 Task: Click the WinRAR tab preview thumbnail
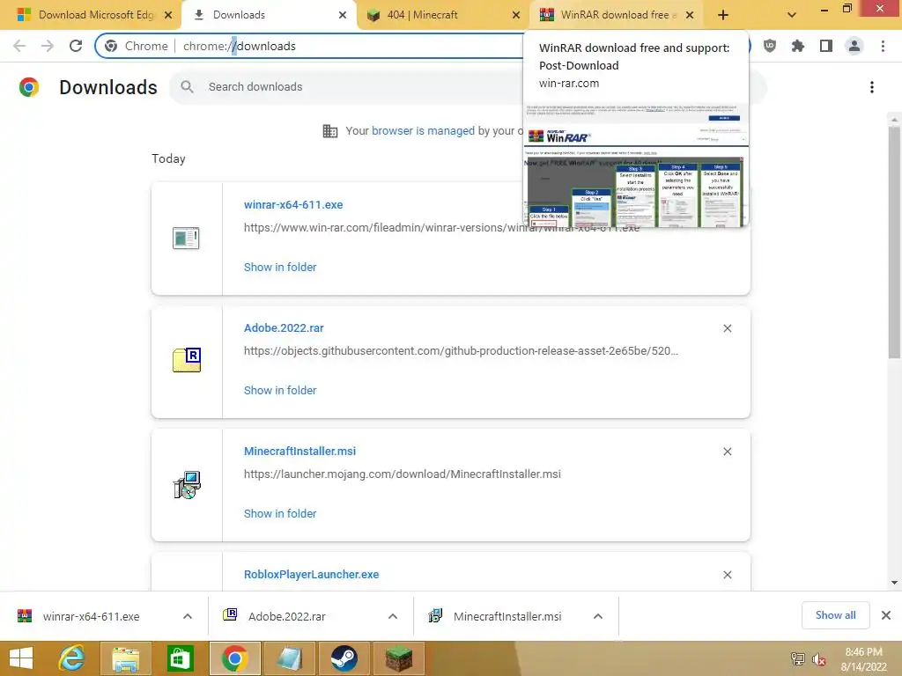pyautogui.click(x=636, y=165)
